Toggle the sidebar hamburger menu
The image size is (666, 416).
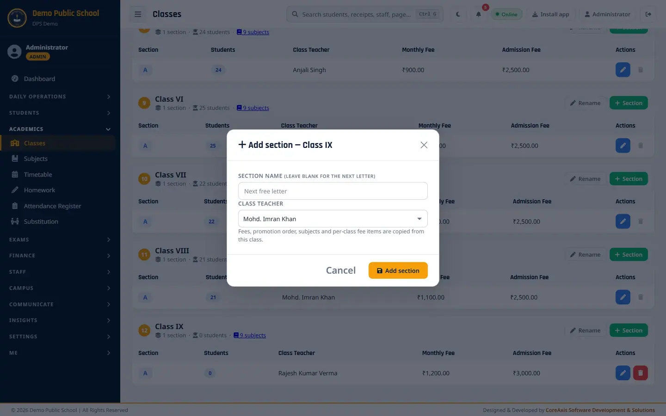(138, 14)
